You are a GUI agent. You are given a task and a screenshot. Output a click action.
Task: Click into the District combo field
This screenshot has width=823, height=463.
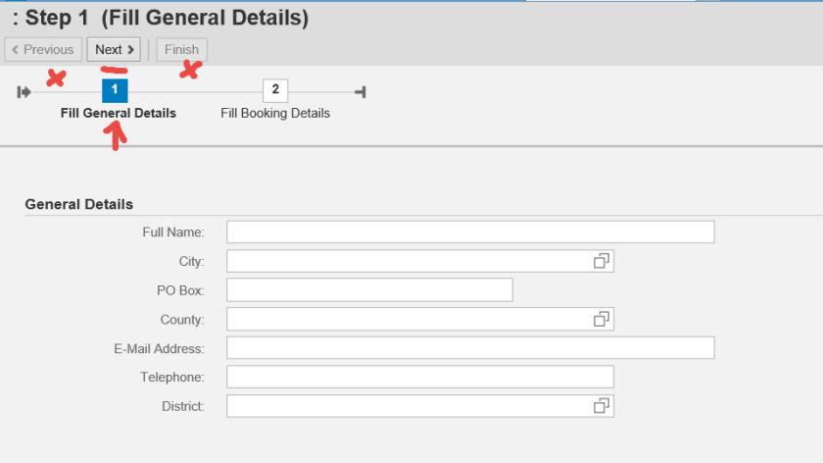click(x=407, y=406)
